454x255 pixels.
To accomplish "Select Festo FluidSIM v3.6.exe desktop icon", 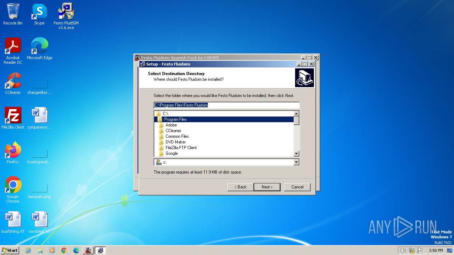I will [x=66, y=16].
